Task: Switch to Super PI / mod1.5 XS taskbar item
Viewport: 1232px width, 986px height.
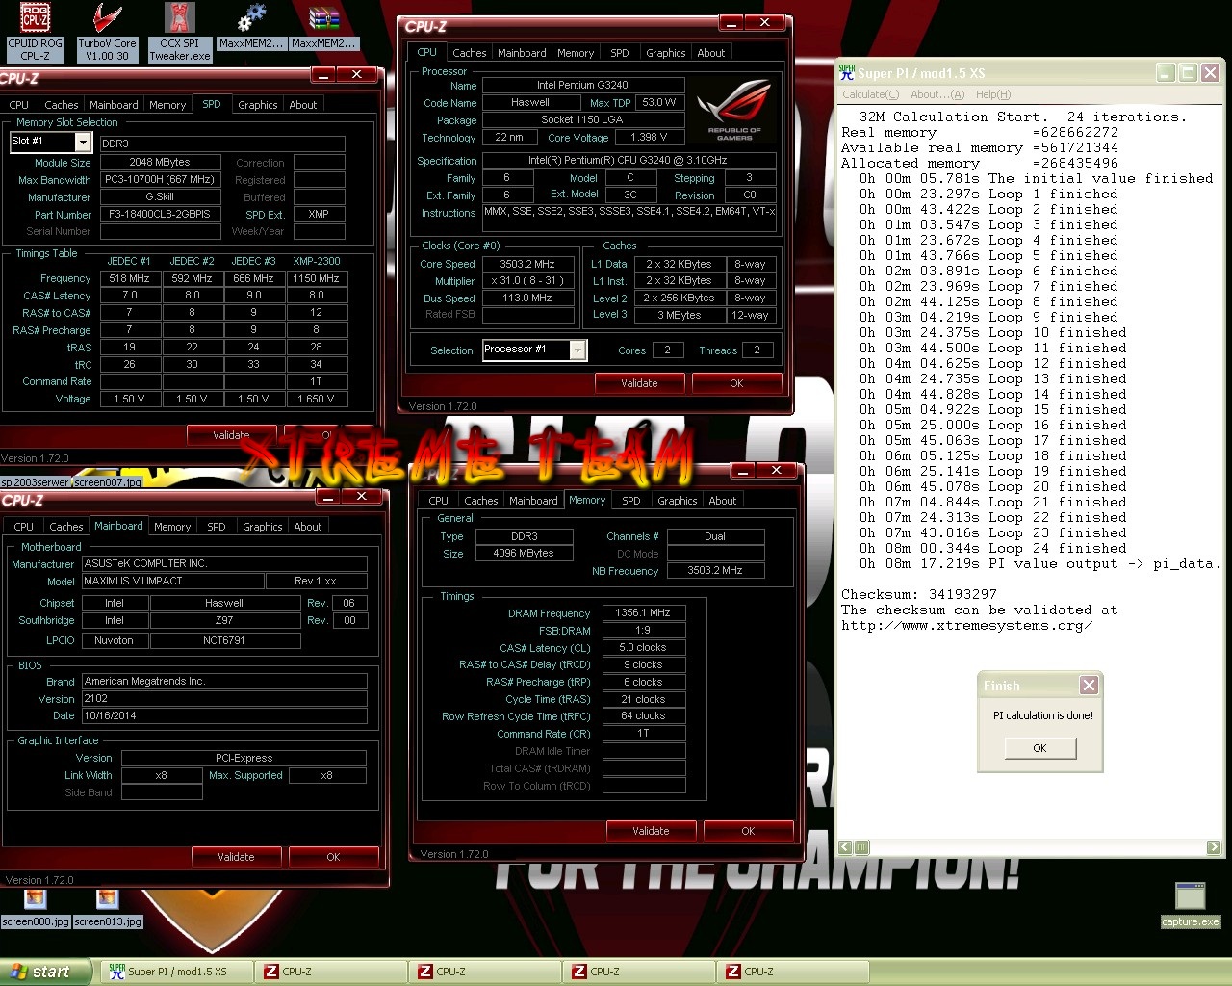Action: click(x=177, y=972)
